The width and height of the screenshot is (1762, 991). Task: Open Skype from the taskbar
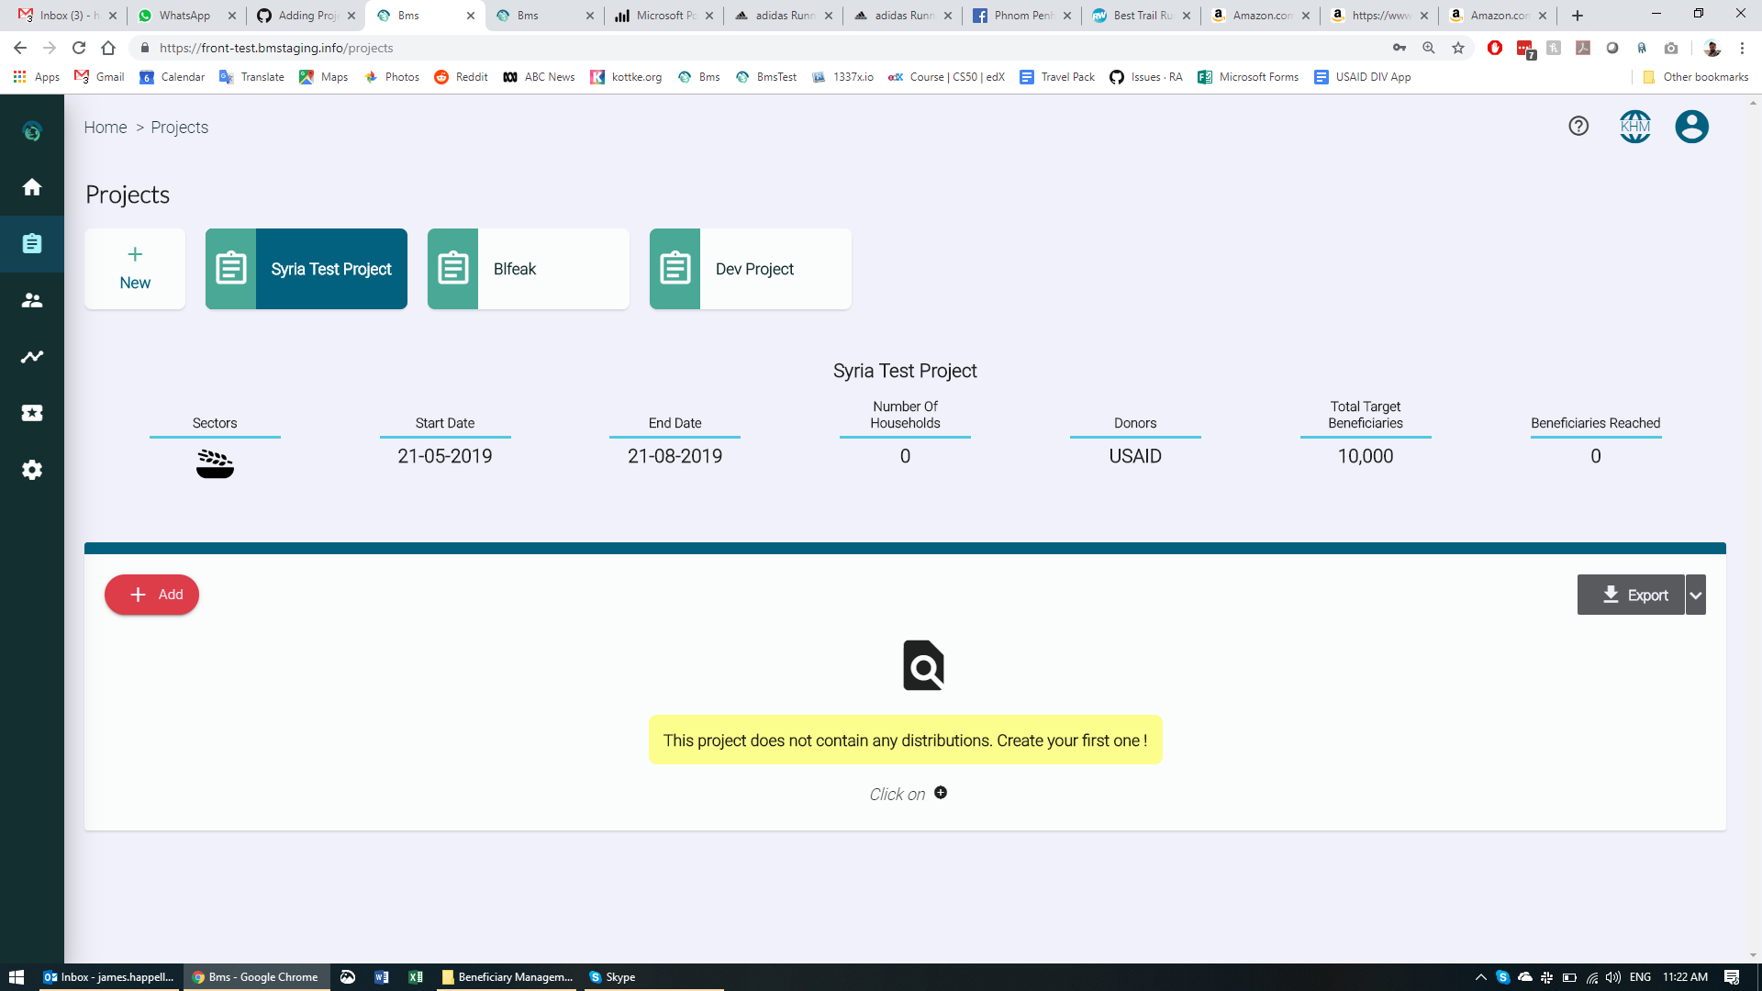click(x=612, y=977)
